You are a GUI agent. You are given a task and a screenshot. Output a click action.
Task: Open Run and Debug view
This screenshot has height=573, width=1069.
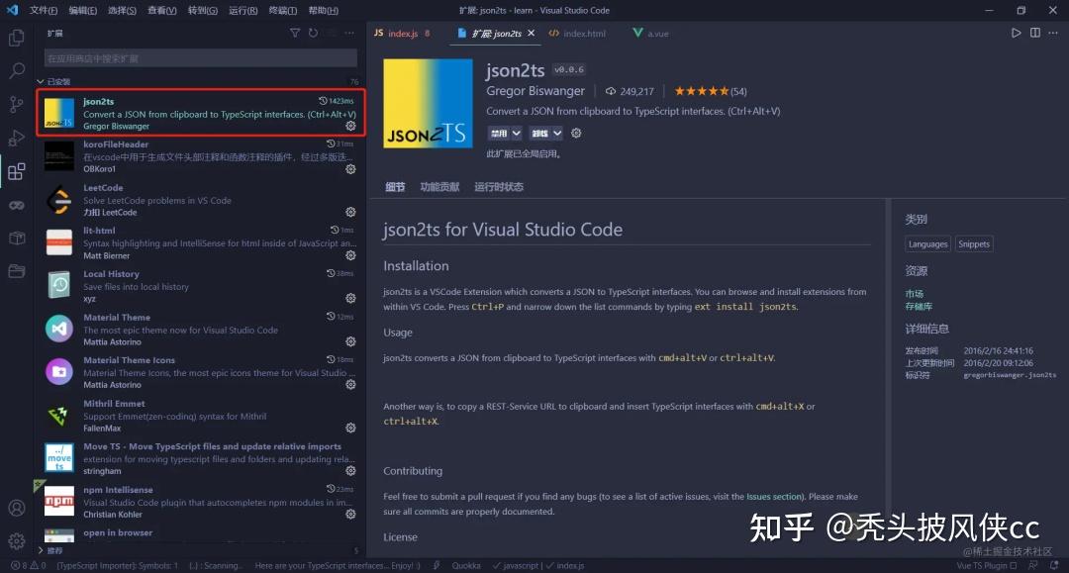pos(17,138)
